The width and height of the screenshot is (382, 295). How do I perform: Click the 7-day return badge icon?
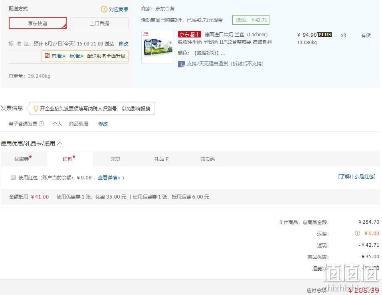(181, 64)
